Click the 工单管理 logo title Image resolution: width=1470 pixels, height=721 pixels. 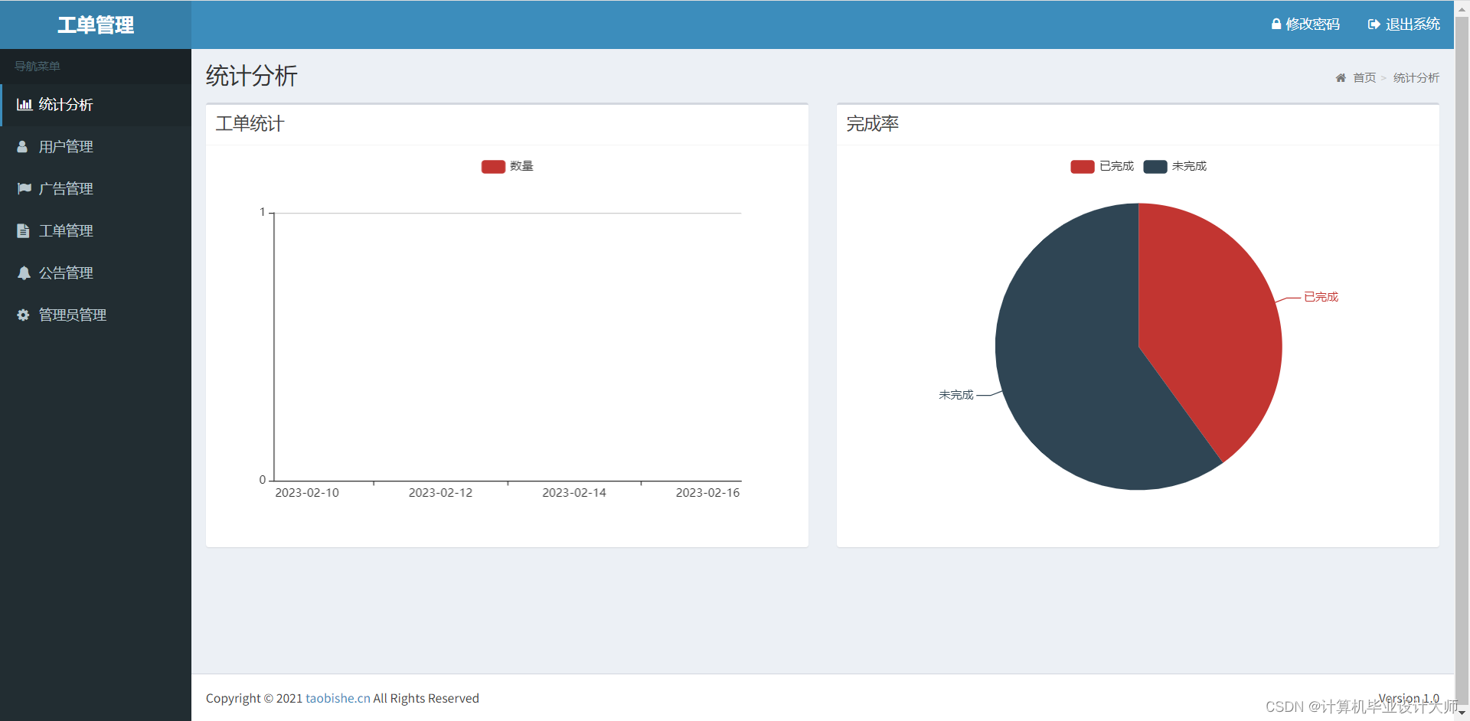click(x=96, y=24)
